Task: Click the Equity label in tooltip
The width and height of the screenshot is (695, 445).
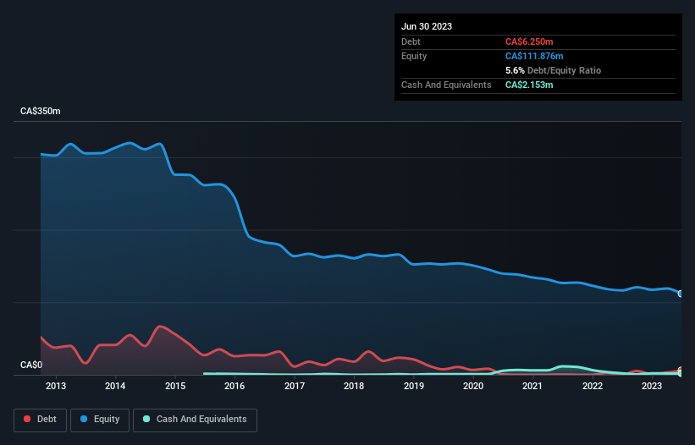Action: (414, 56)
